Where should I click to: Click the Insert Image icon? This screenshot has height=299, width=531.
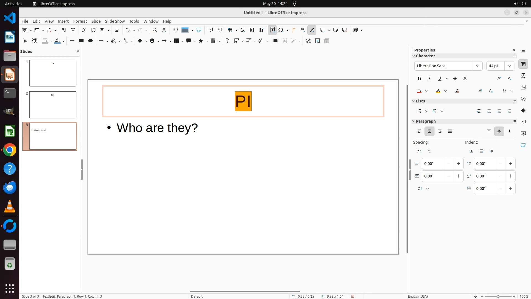coord(243,30)
